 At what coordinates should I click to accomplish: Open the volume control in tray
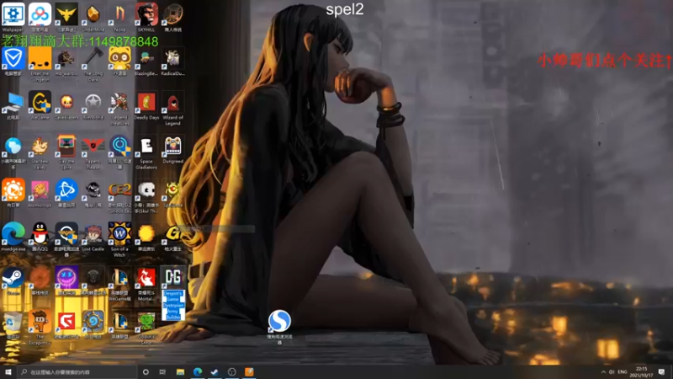(x=612, y=371)
